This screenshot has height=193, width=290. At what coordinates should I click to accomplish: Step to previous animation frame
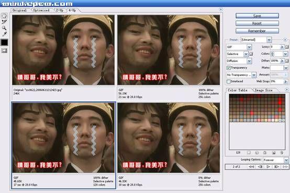(260, 166)
